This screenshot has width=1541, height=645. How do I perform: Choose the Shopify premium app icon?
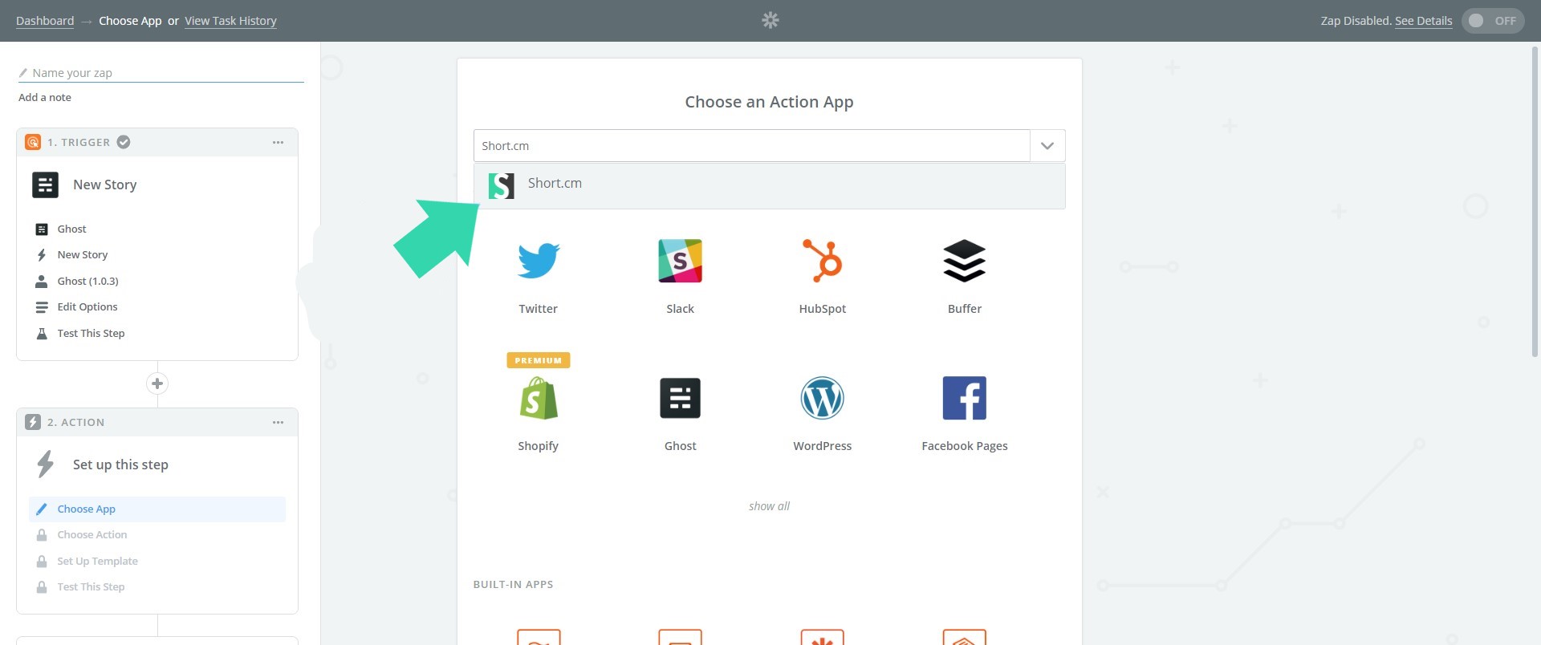[x=538, y=399]
